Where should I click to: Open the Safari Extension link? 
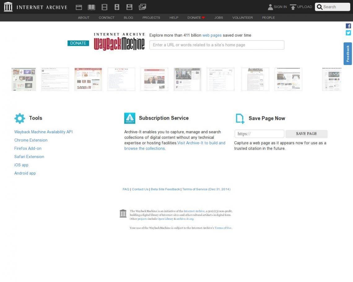[29, 157]
